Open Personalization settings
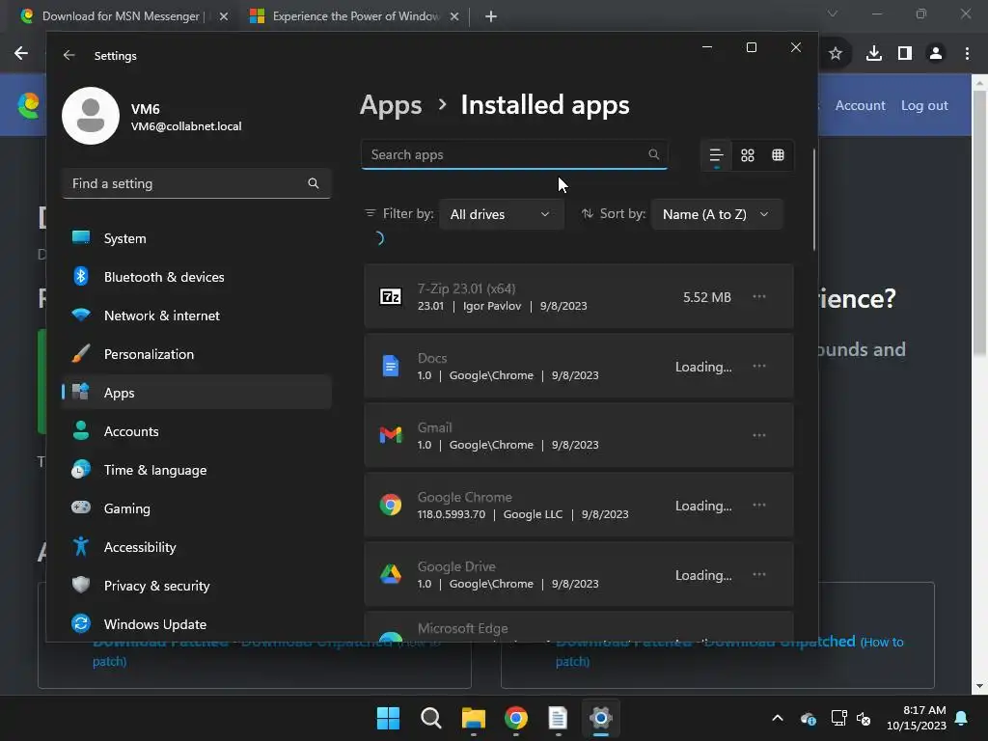The height and width of the screenshot is (741, 988). coord(197,354)
